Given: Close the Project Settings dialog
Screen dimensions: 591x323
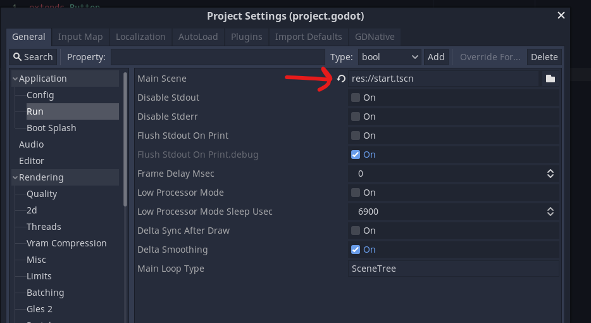Looking at the screenshot, I should [561, 15].
